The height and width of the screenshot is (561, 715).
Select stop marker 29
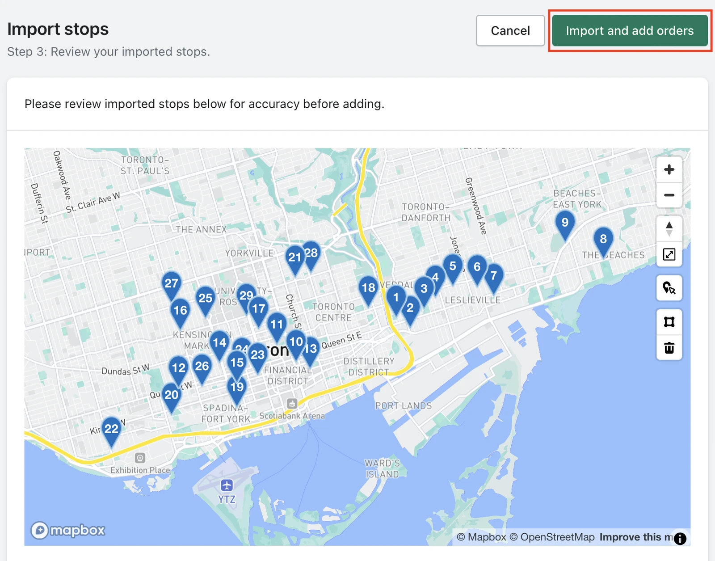(246, 296)
